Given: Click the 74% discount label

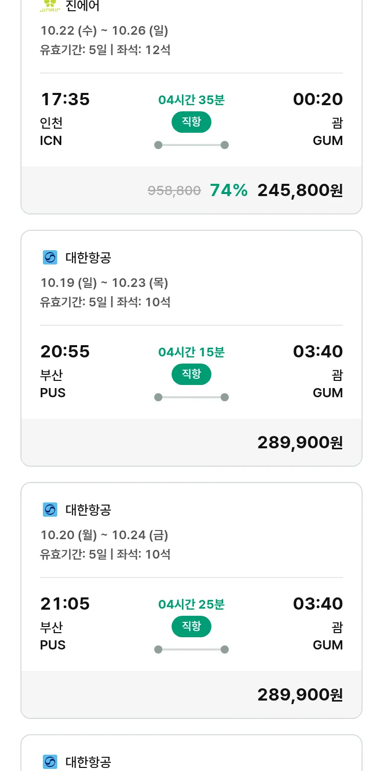Looking at the screenshot, I should click(229, 190).
